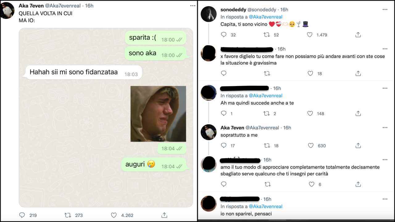Viewport: 395px width, 222px height.
Task: Like the 'amo il tuo modo di approcciare' reply
Action: point(311,184)
